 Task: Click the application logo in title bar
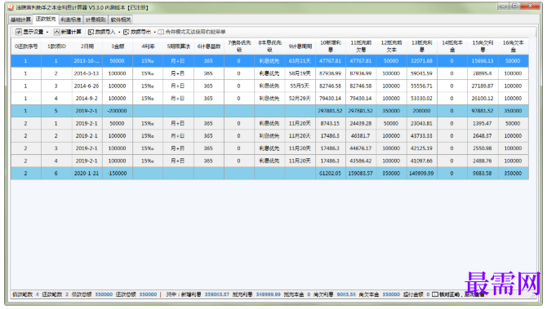coord(11,7)
